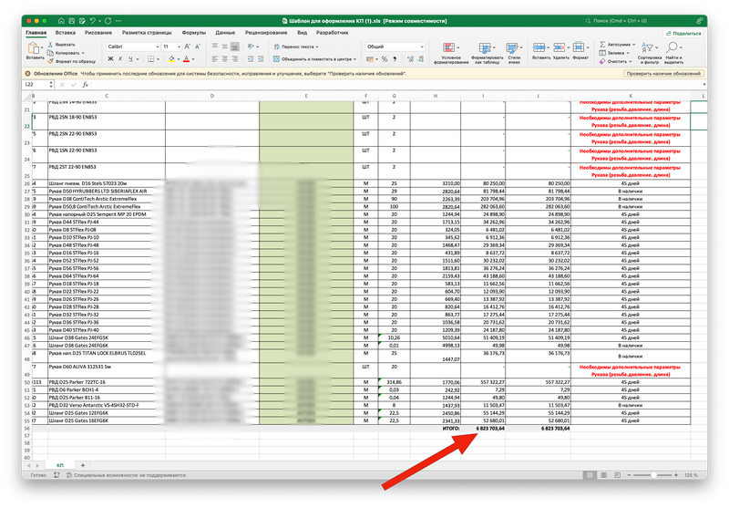This screenshot has width=729, height=508.
Task: Apply cell borders
Action: pos(150,59)
